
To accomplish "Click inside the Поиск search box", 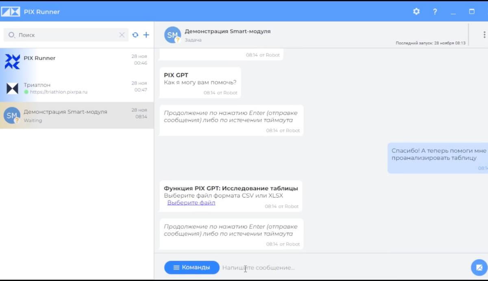I will pos(61,35).
